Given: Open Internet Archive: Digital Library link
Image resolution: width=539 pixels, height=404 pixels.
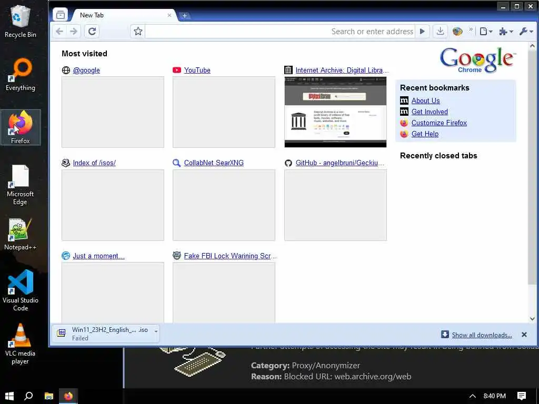Looking at the screenshot, I should point(342,70).
